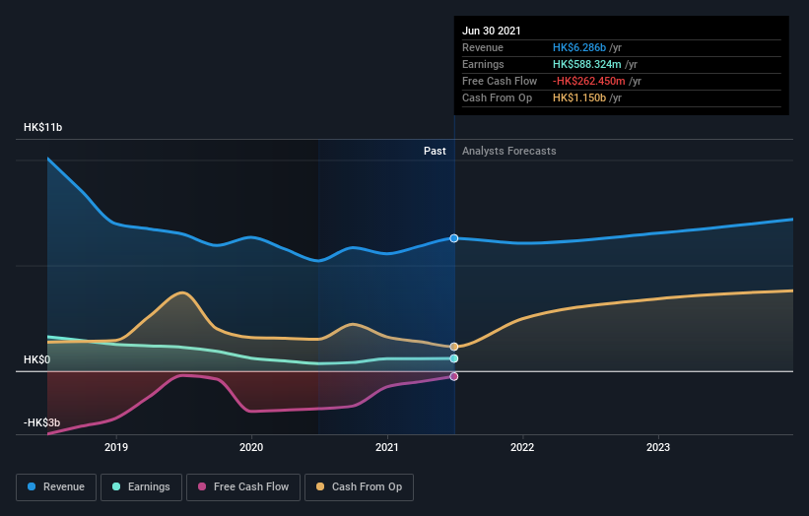The width and height of the screenshot is (809, 516).
Task: Toggle the Earnings legend button
Action: tap(141, 487)
